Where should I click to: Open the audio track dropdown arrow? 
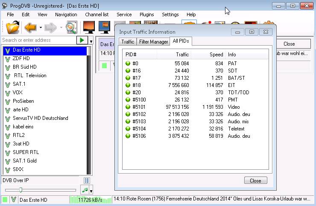pyautogui.click(x=91, y=190)
